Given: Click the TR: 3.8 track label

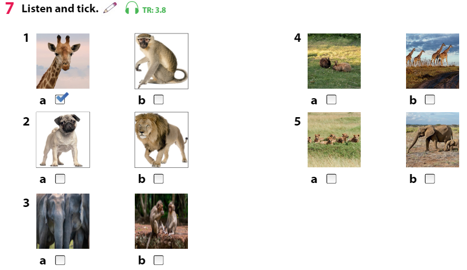Looking at the screenshot, I should (x=154, y=10).
